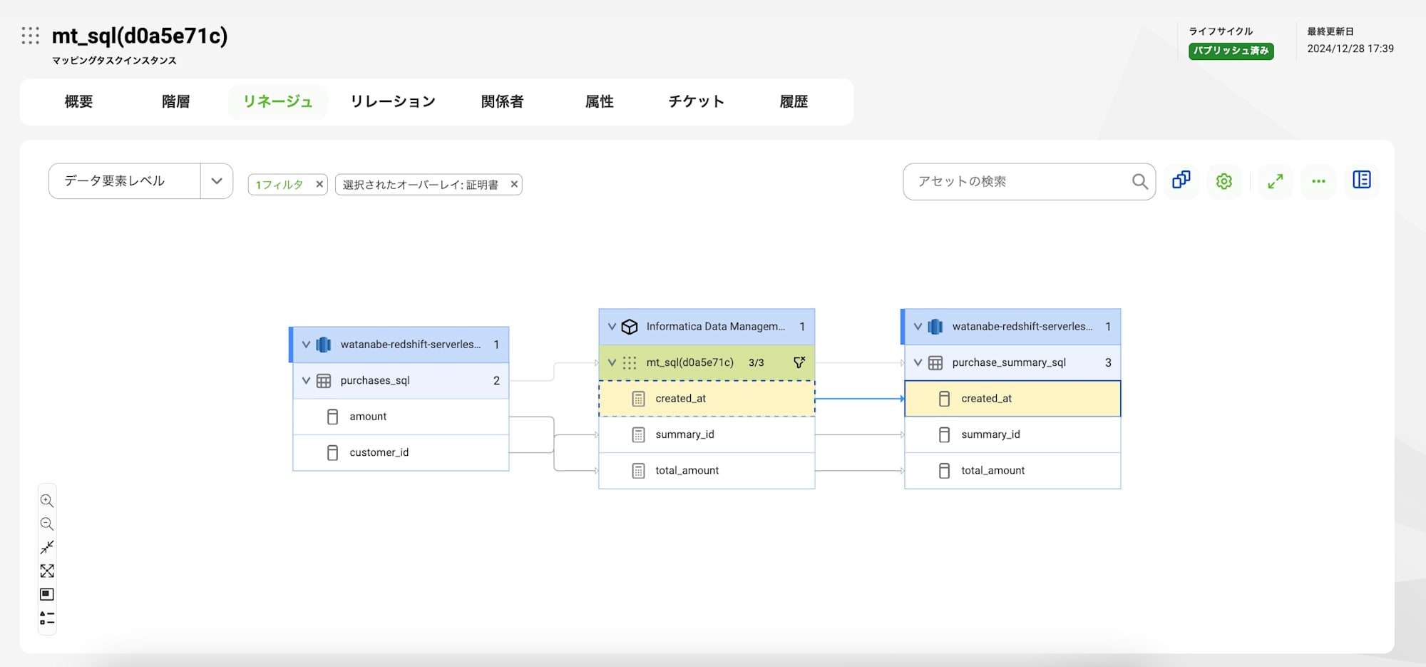Remove the 1フィルタ filter chip
1426x667 pixels.
pyautogui.click(x=319, y=184)
